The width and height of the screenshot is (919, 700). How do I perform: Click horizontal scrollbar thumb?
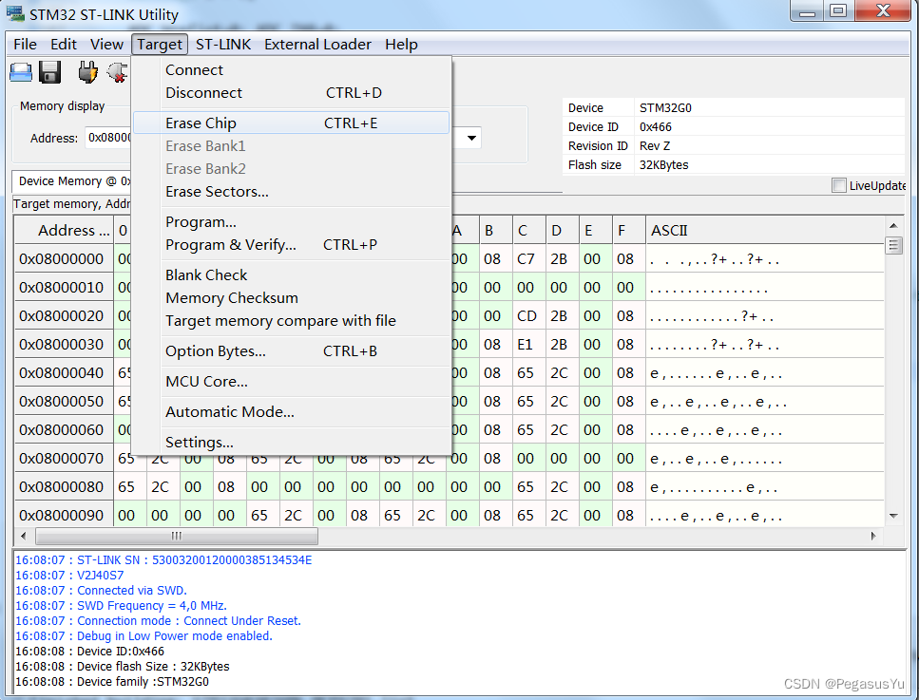coord(177,536)
